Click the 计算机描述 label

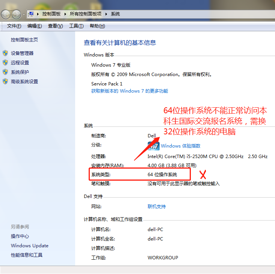tap(103, 248)
